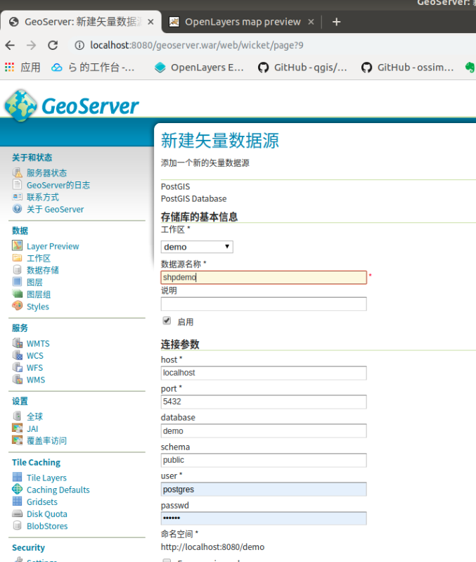Open the Caching Defaults link
The image size is (476, 562).
(x=58, y=490)
